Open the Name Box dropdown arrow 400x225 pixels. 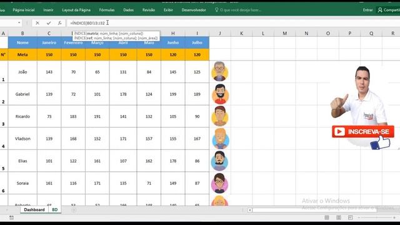pos(19,23)
